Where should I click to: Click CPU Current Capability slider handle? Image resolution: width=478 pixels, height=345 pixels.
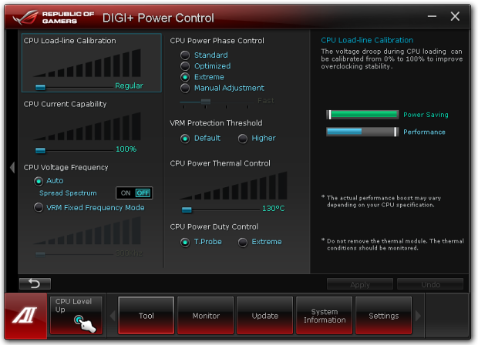pyautogui.click(x=40, y=150)
